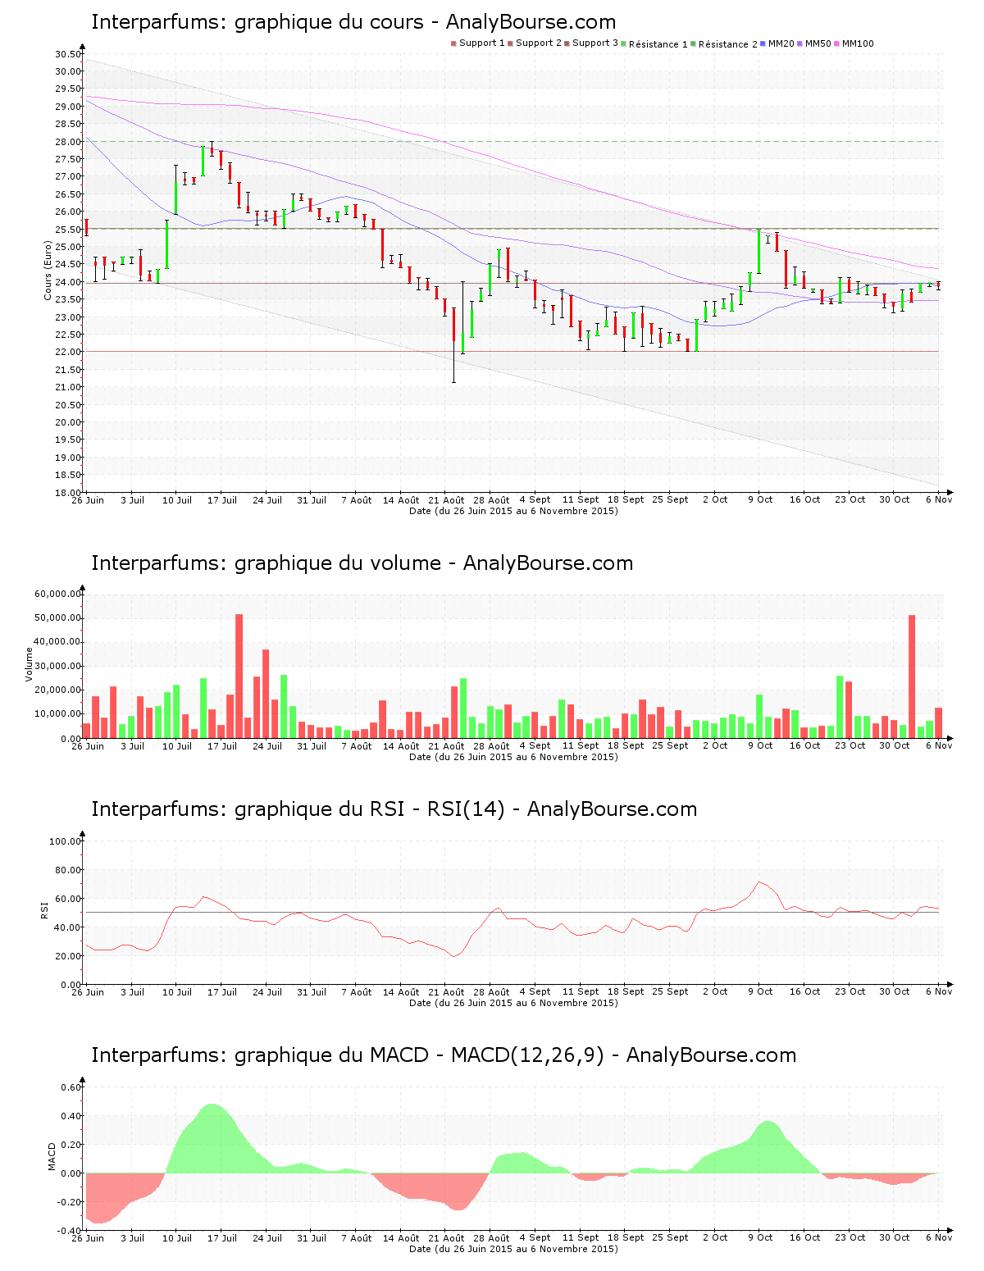Viewport: 984px width, 1271px height.
Task: Click the date range caption under MACD chart
Action: click(x=513, y=1249)
